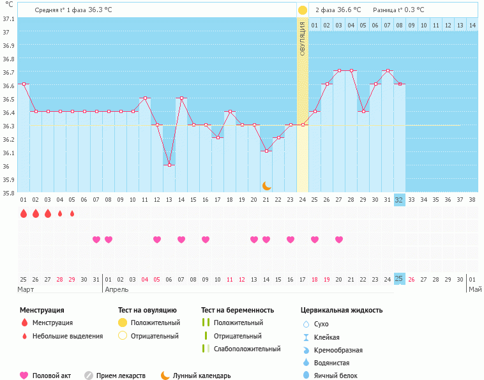
Task: Click the gray 'Прием лекарств' legend icon
Action: pos(89,376)
